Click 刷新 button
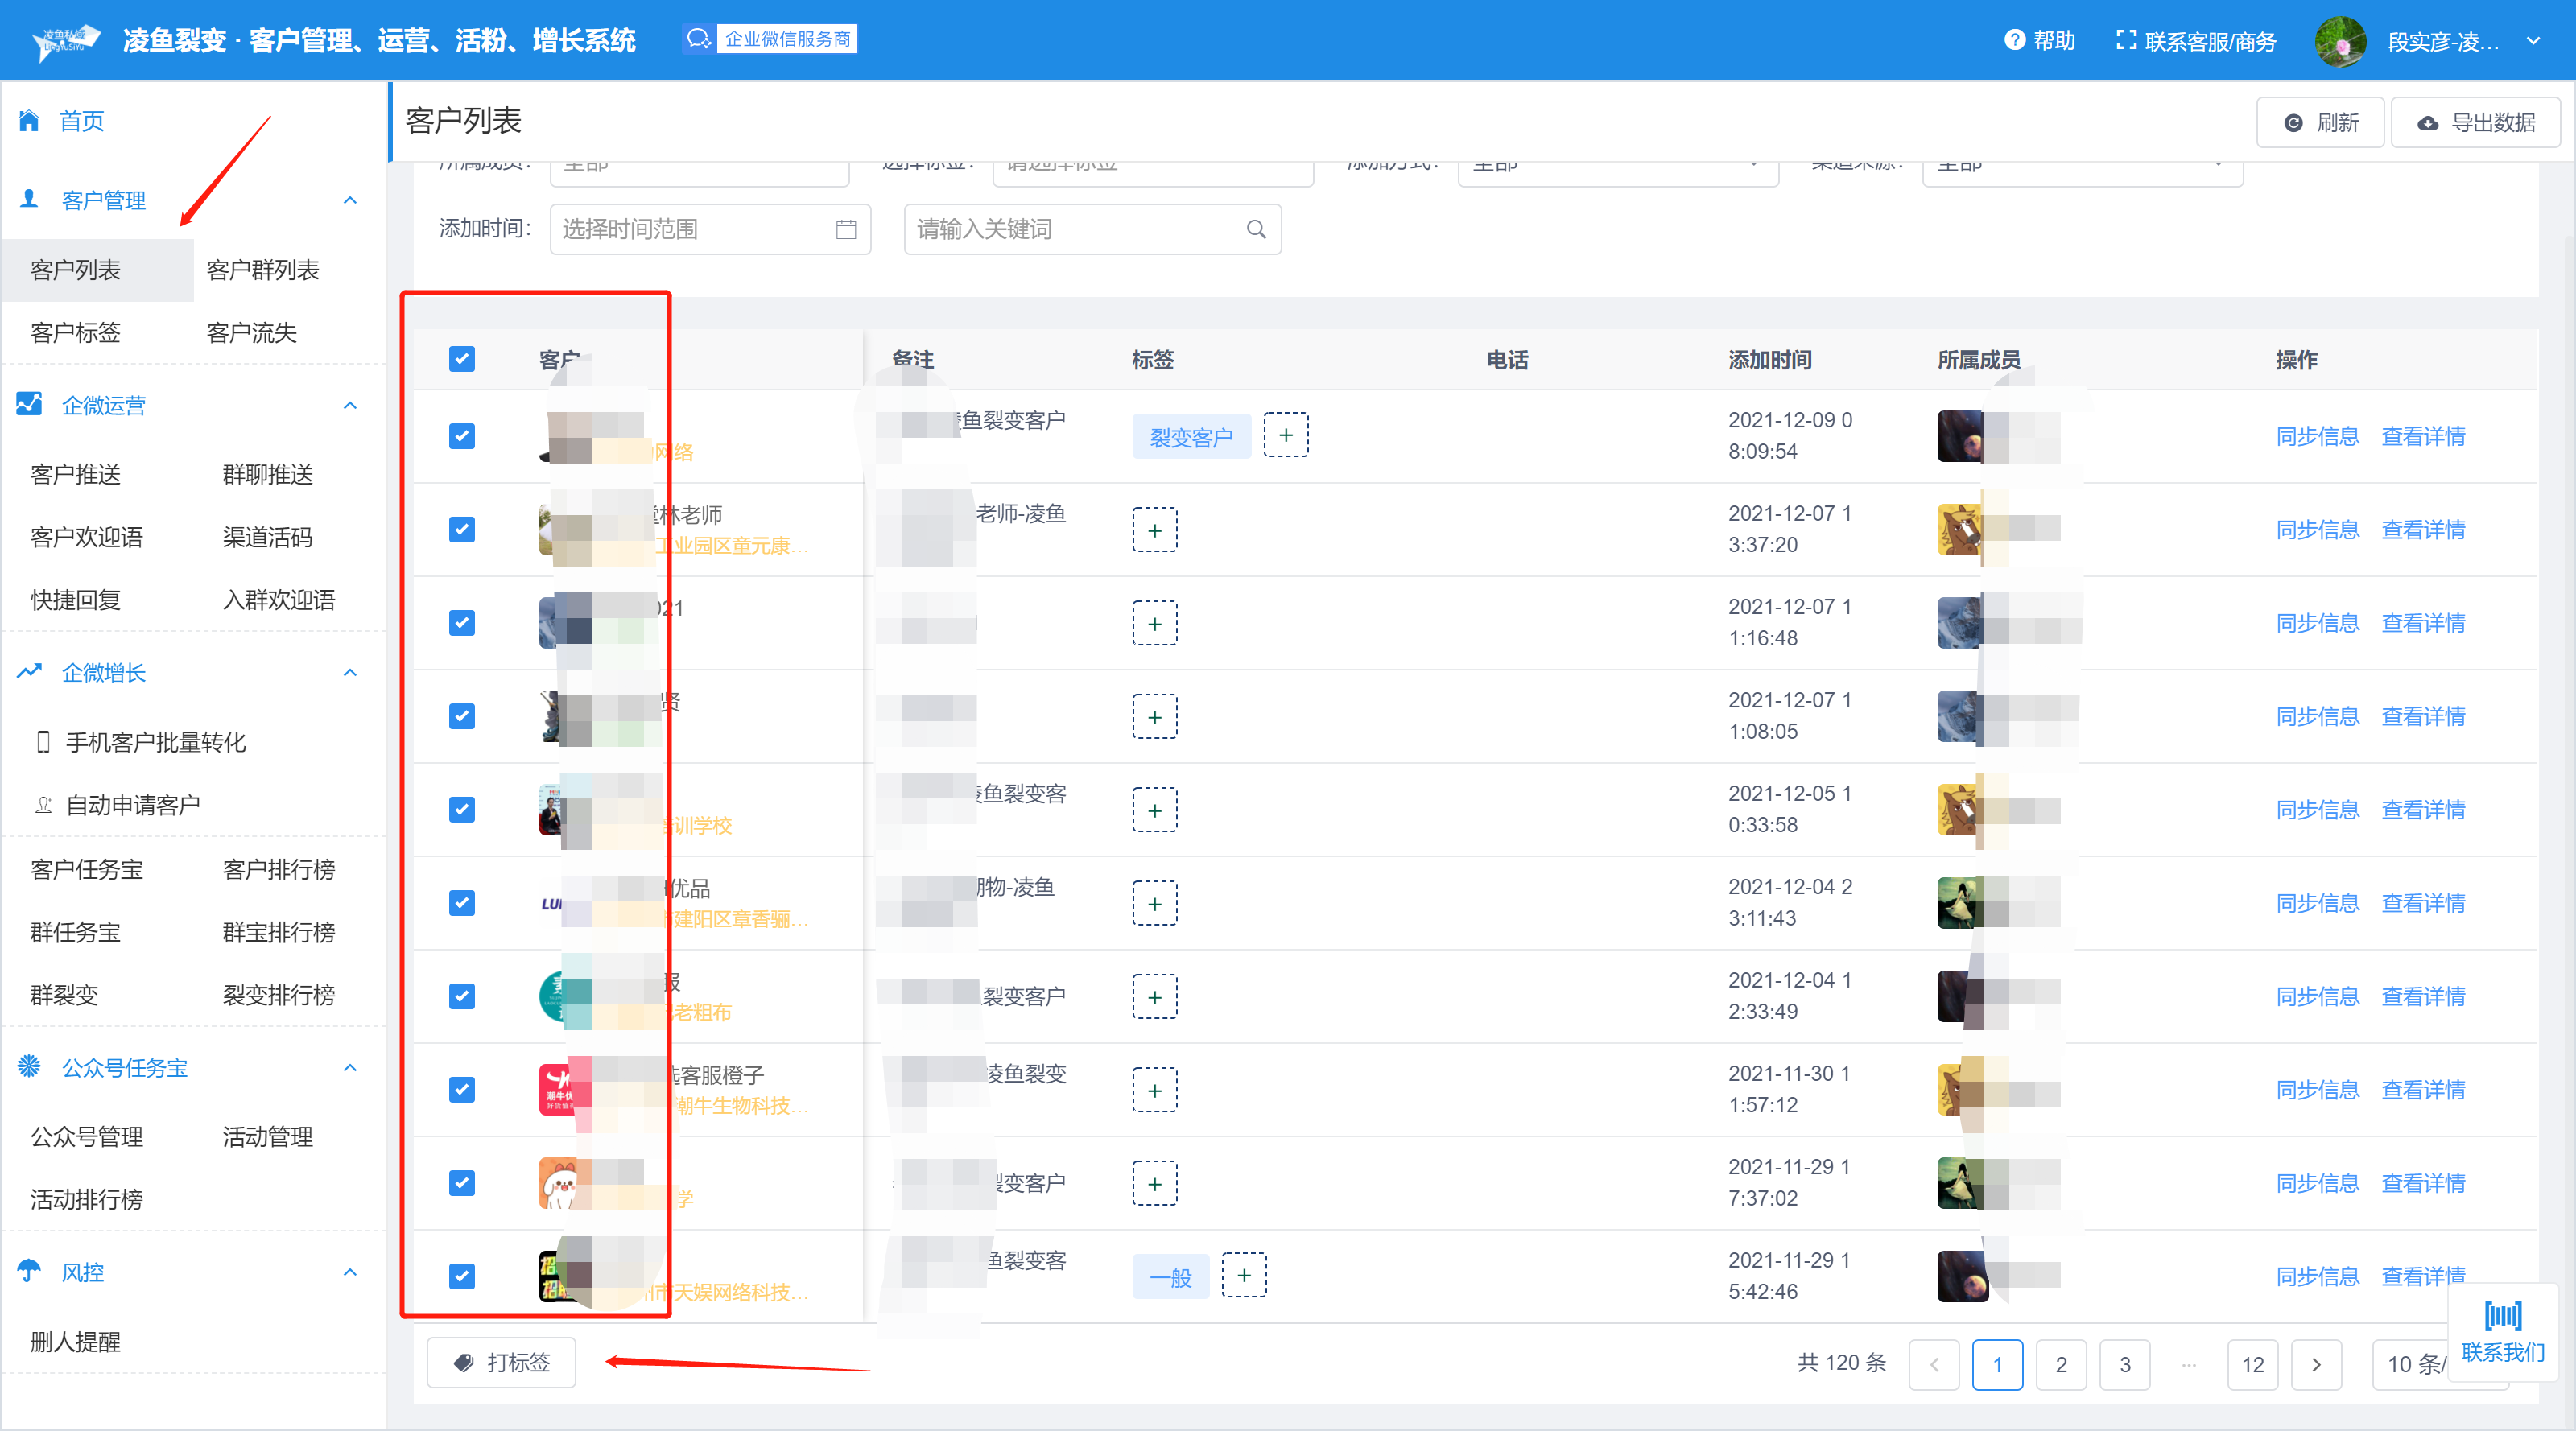Screen dimensions: 2576x1431 2320,122
